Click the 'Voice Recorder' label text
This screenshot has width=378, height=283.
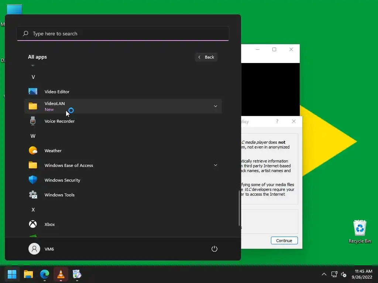(x=59, y=121)
